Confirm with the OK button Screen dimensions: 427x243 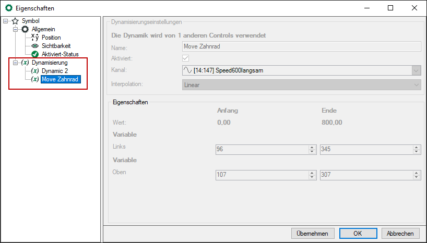click(357, 234)
